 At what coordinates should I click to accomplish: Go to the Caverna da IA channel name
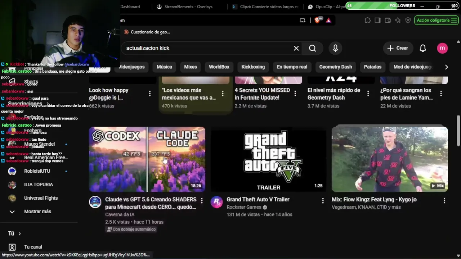pyautogui.click(x=120, y=215)
